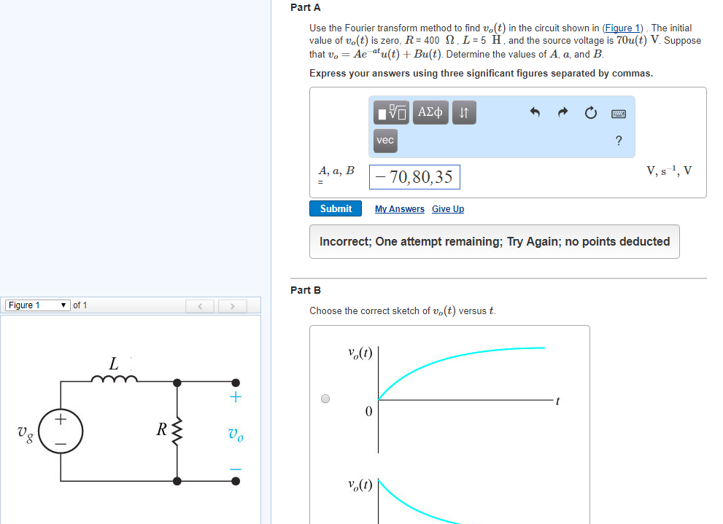View My Answers history
The image size is (723, 524).
(x=399, y=209)
